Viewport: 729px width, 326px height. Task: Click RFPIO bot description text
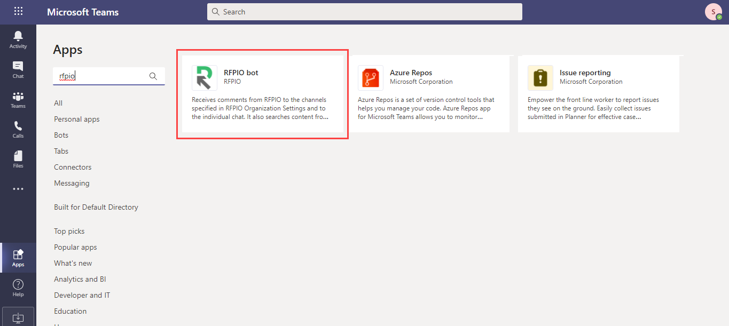[260, 108]
